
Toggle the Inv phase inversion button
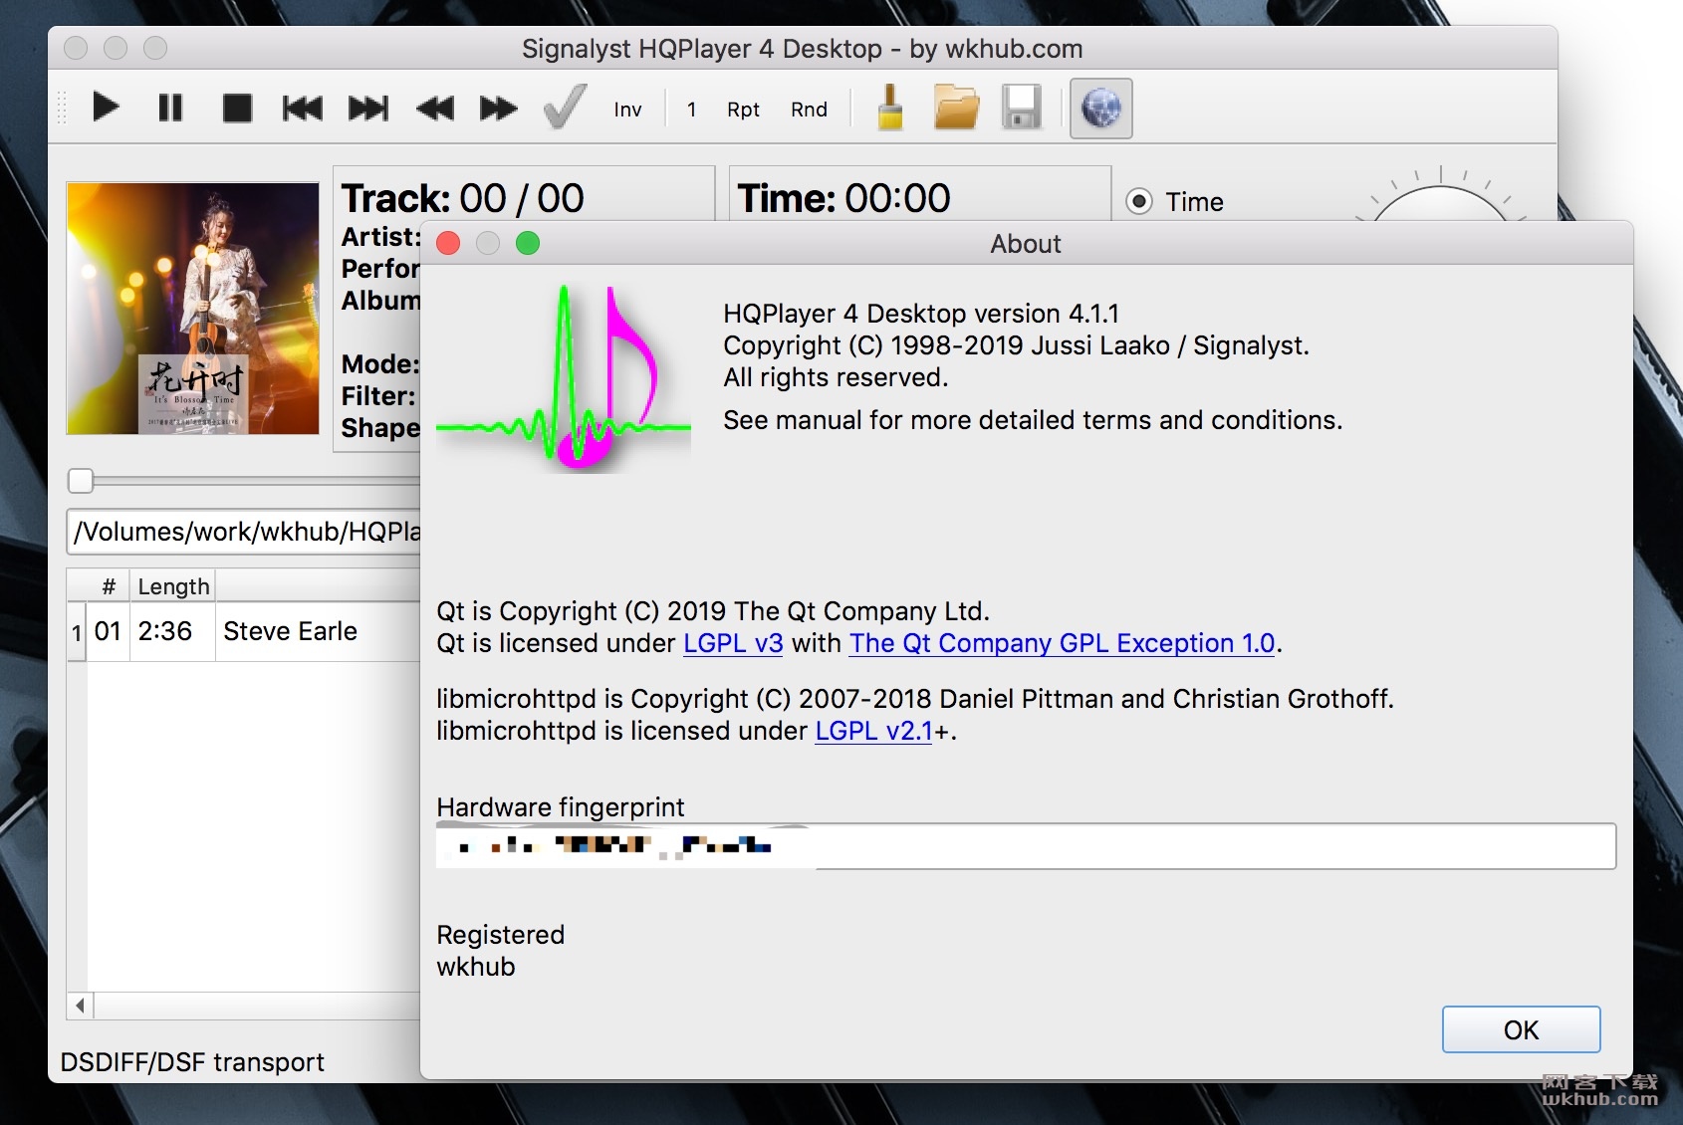(x=627, y=110)
